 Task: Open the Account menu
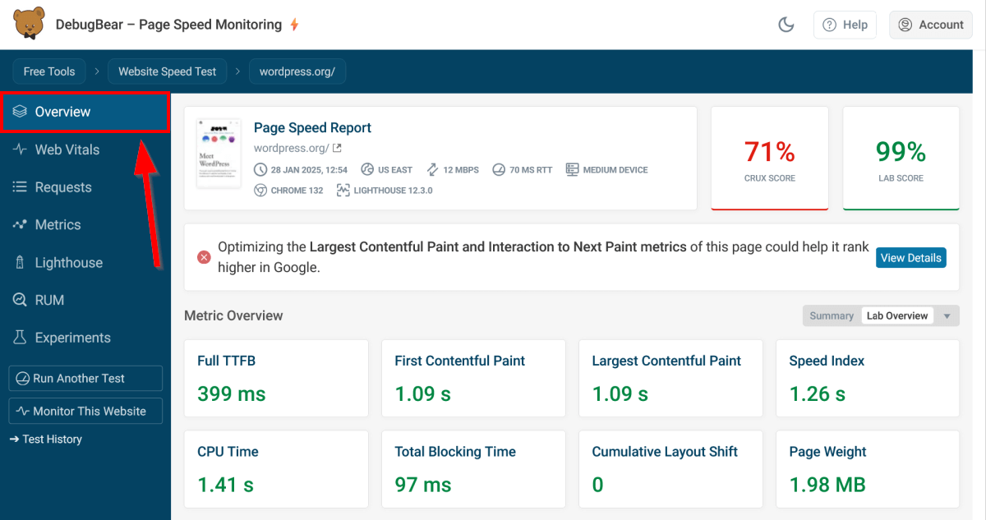tap(931, 25)
